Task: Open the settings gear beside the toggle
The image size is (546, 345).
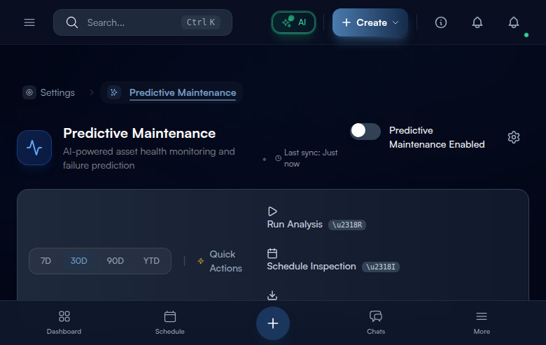Action: [x=514, y=137]
